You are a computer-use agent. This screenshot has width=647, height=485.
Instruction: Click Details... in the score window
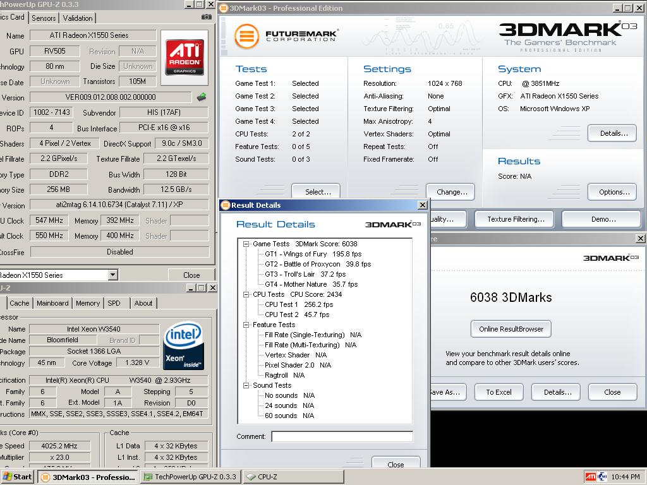click(x=556, y=392)
